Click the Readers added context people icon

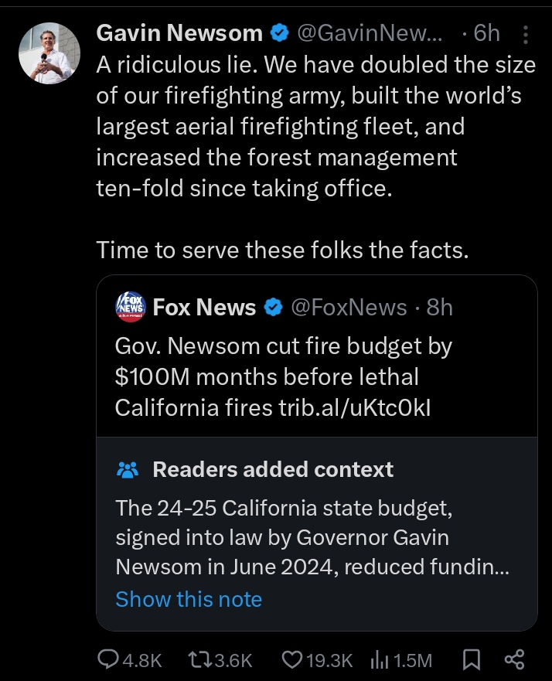click(128, 470)
